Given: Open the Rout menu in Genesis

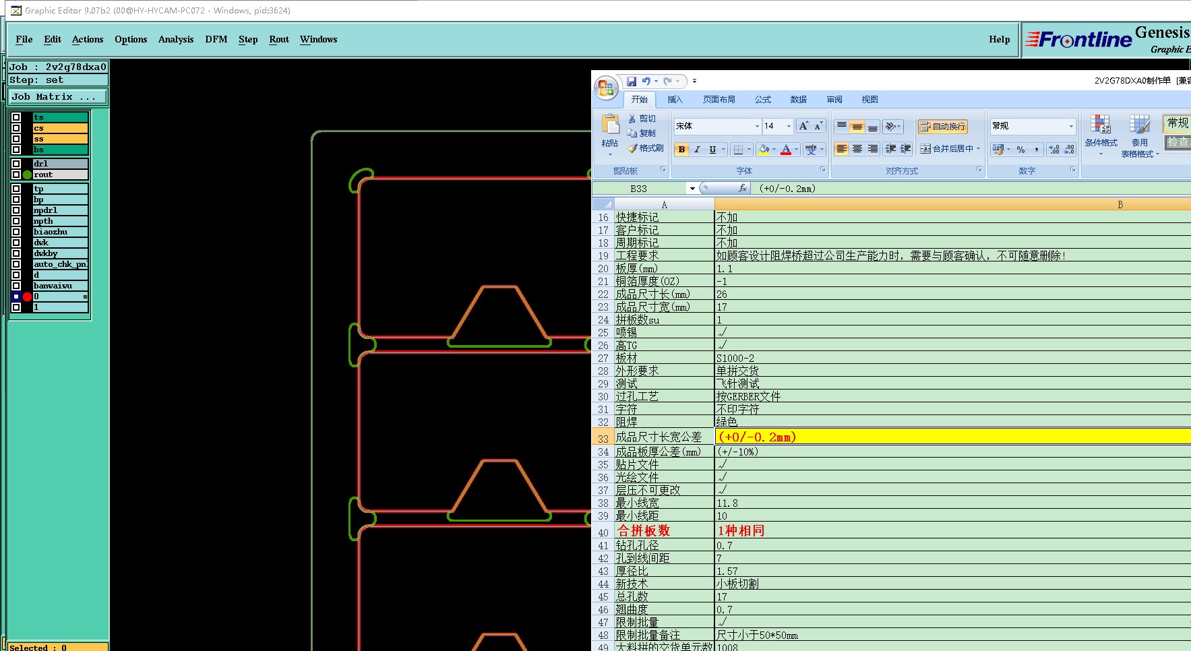Looking at the screenshot, I should [x=279, y=39].
